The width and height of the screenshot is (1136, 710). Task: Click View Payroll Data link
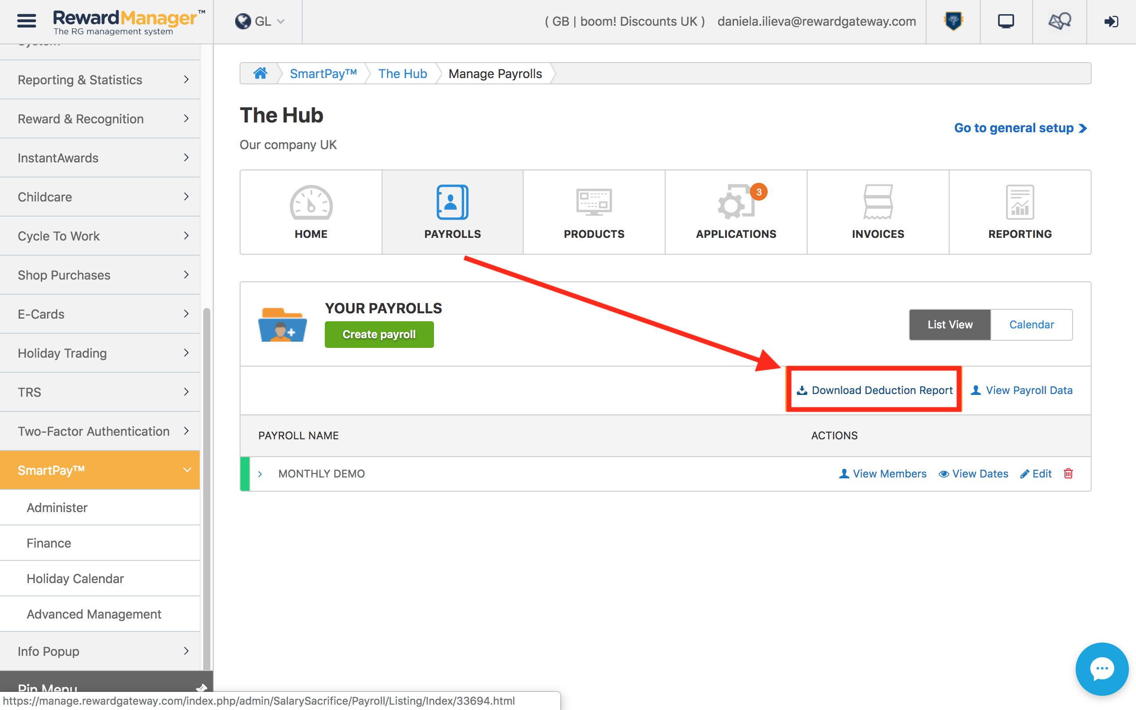pyautogui.click(x=1022, y=390)
